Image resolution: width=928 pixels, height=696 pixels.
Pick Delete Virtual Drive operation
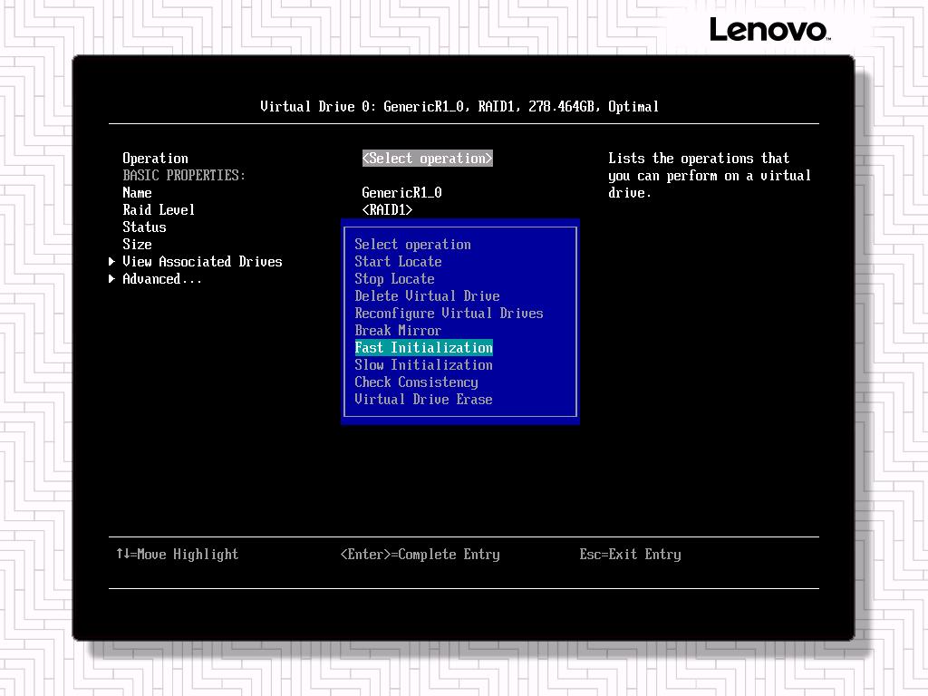[x=427, y=296]
